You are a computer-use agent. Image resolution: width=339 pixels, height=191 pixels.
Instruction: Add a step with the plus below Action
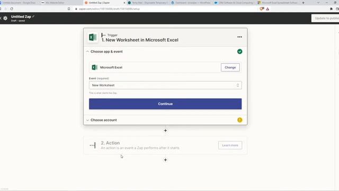tap(165, 160)
